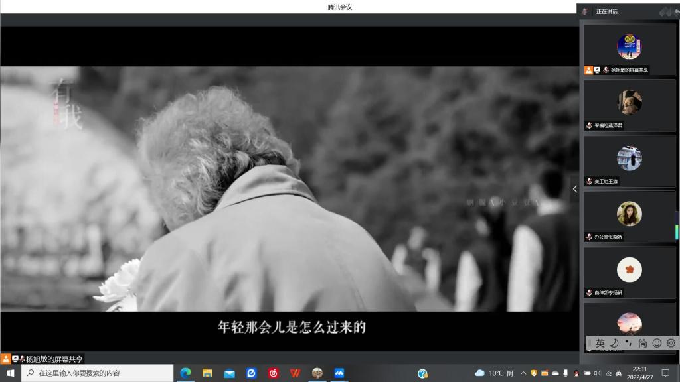Open the WPS Office taskbar icon
The width and height of the screenshot is (680, 382).
click(295, 373)
